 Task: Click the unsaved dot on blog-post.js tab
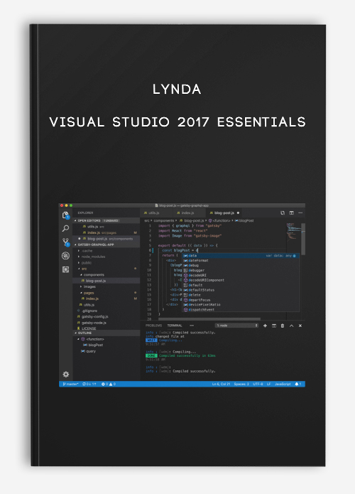coord(238,213)
